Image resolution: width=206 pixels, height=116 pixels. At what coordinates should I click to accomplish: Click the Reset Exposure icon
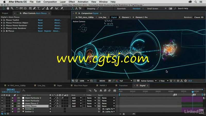tap(185, 81)
